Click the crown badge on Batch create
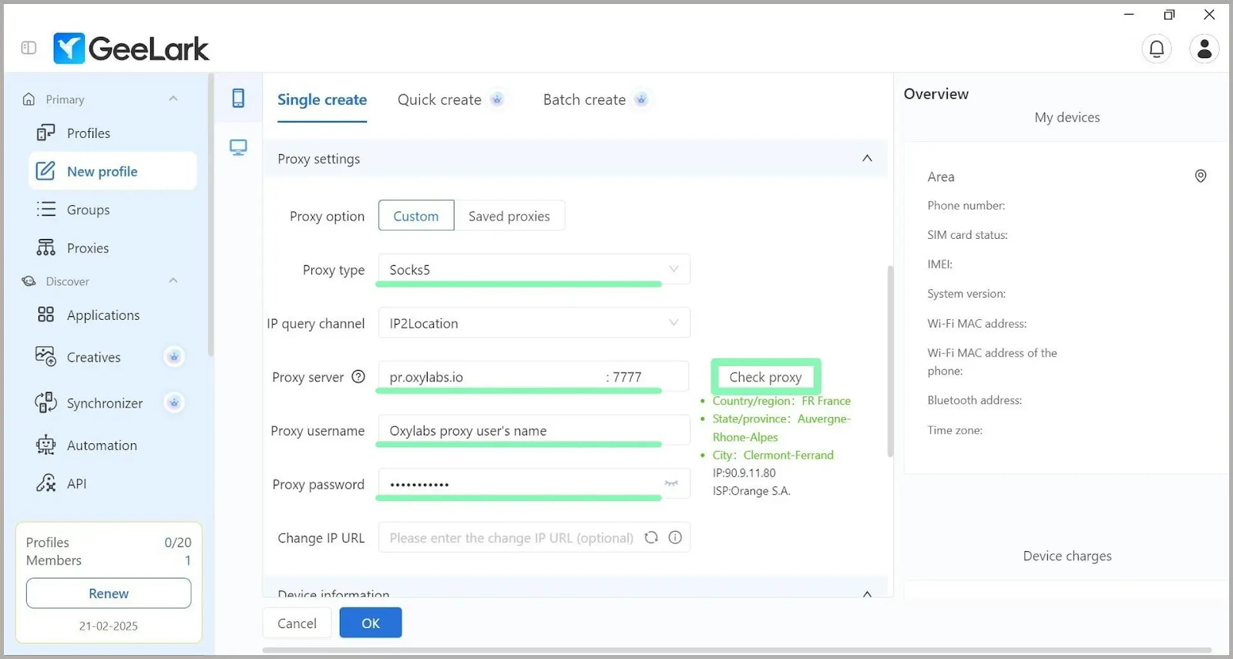Viewport: 1233px width, 659px height. click(x=641, y=99)
